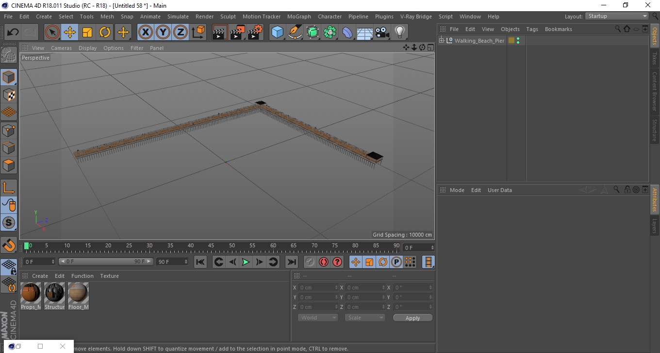Switch to the Layers side tab
Image resolution: width=660 pixels, height=353 pixels.
pyautogui.click(x=654, y=226)
